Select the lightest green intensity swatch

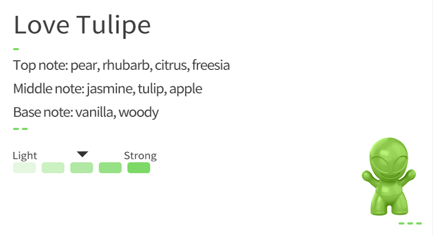[24, 168]
